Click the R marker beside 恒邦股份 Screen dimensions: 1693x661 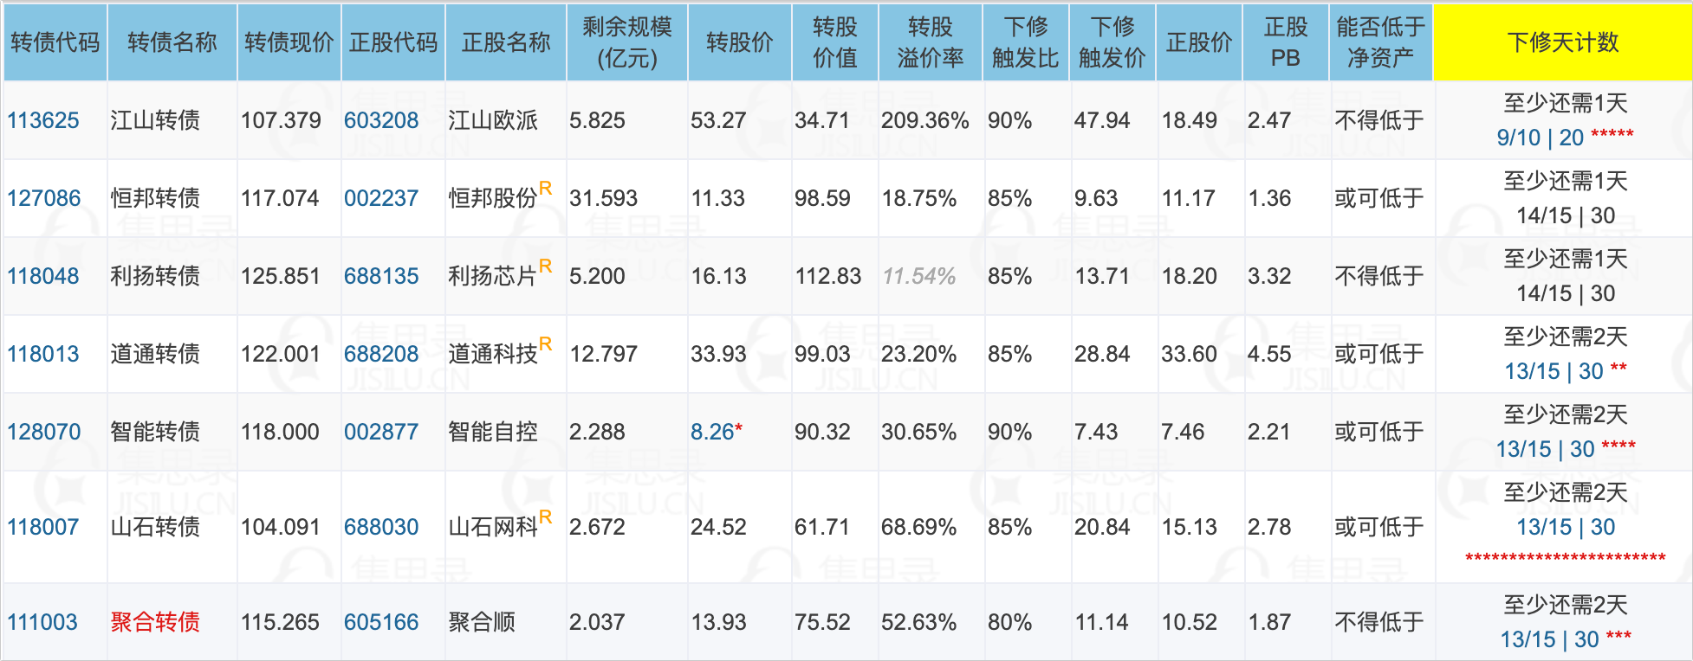(545, 188)
